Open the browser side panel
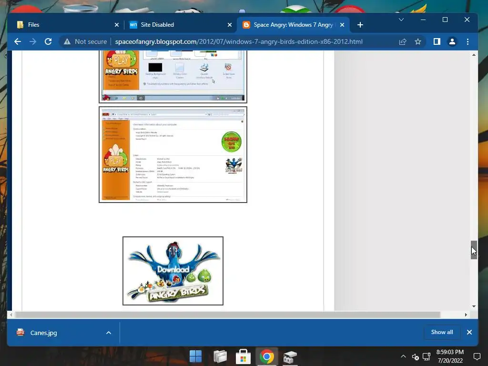 pyautogui.click(x=437, y=41)
